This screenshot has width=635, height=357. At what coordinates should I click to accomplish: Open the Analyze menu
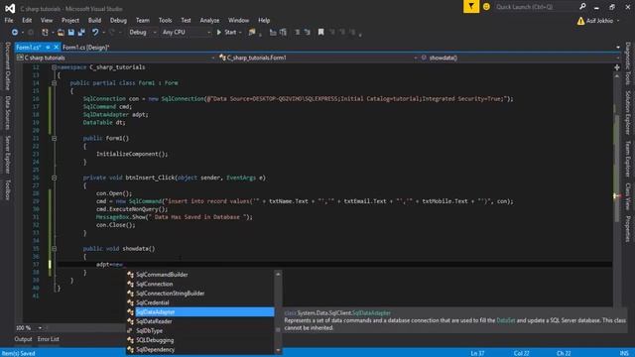(x=209, y=20)
